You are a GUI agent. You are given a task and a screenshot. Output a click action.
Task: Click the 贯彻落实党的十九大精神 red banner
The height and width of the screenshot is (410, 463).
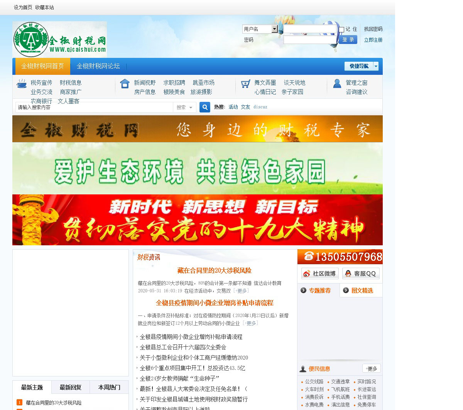198,220
